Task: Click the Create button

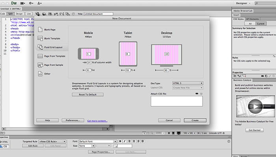Action: (x=195, y=120)
